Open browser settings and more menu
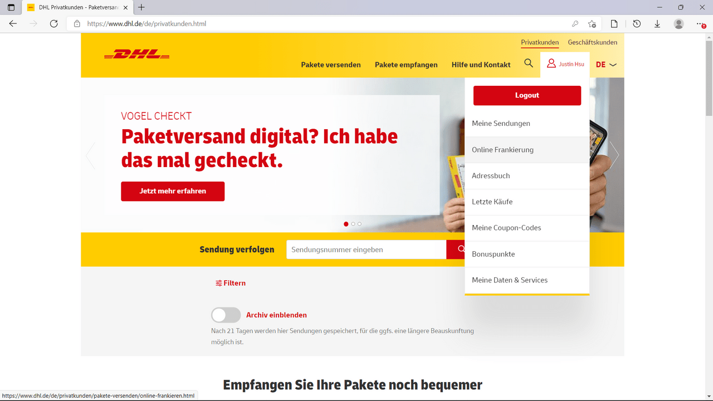The height and width of the screenshot is (401, 713). 701,24
